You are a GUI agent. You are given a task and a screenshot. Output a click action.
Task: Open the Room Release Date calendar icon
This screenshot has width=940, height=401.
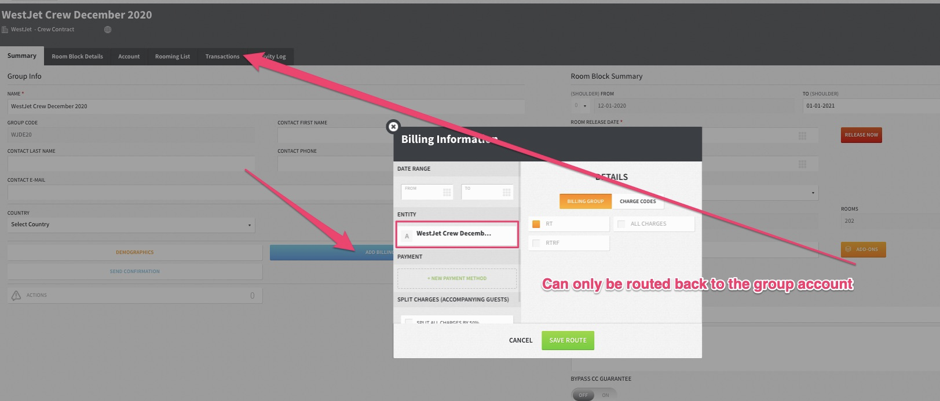click(802, 135)
